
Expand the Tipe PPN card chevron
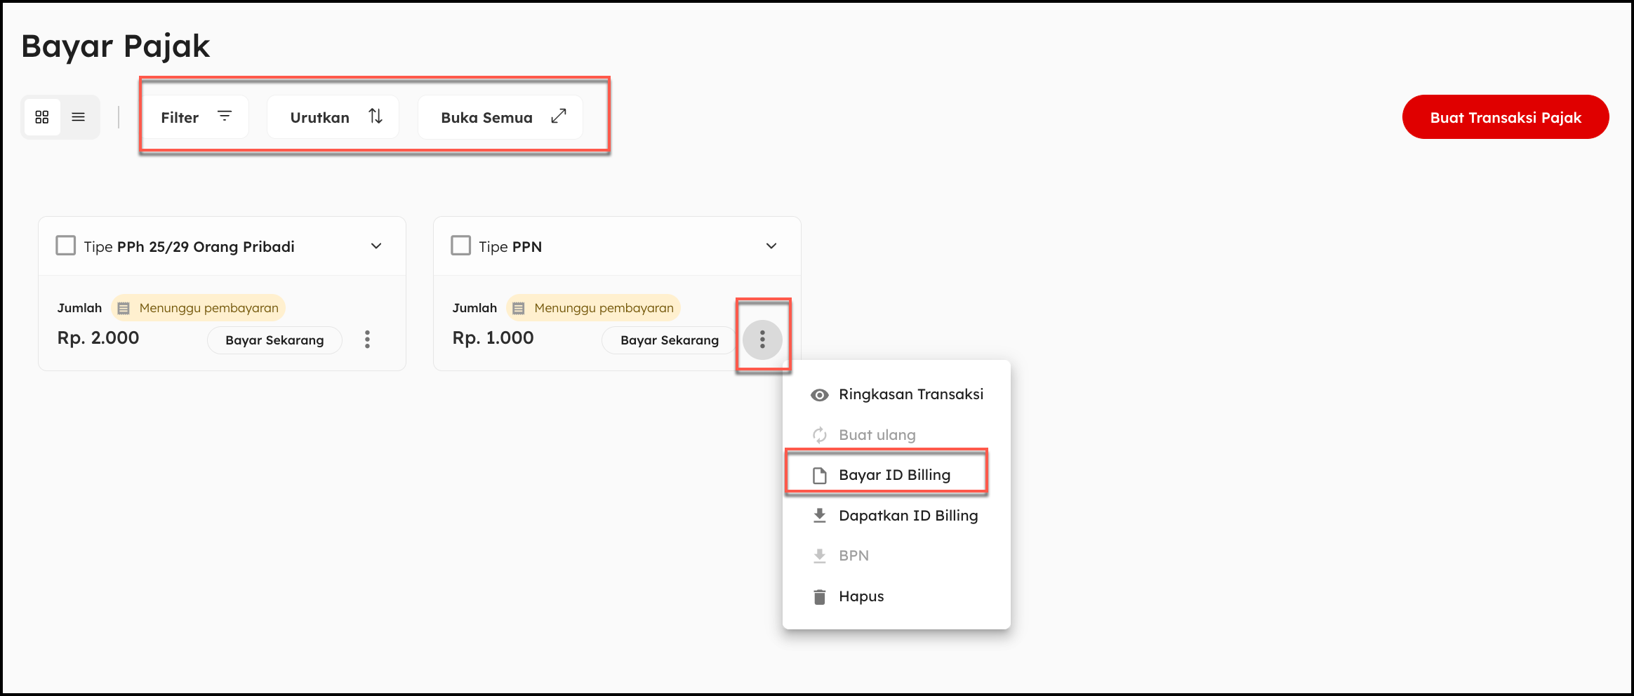click(771, 246)
